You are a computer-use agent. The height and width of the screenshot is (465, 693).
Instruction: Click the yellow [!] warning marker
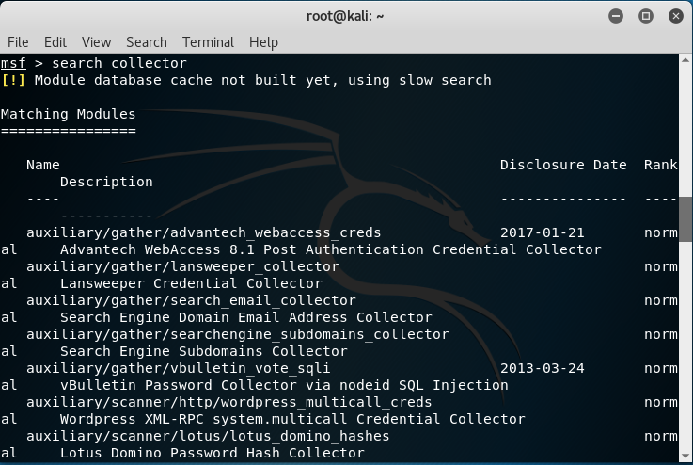[x=13, y=80]
